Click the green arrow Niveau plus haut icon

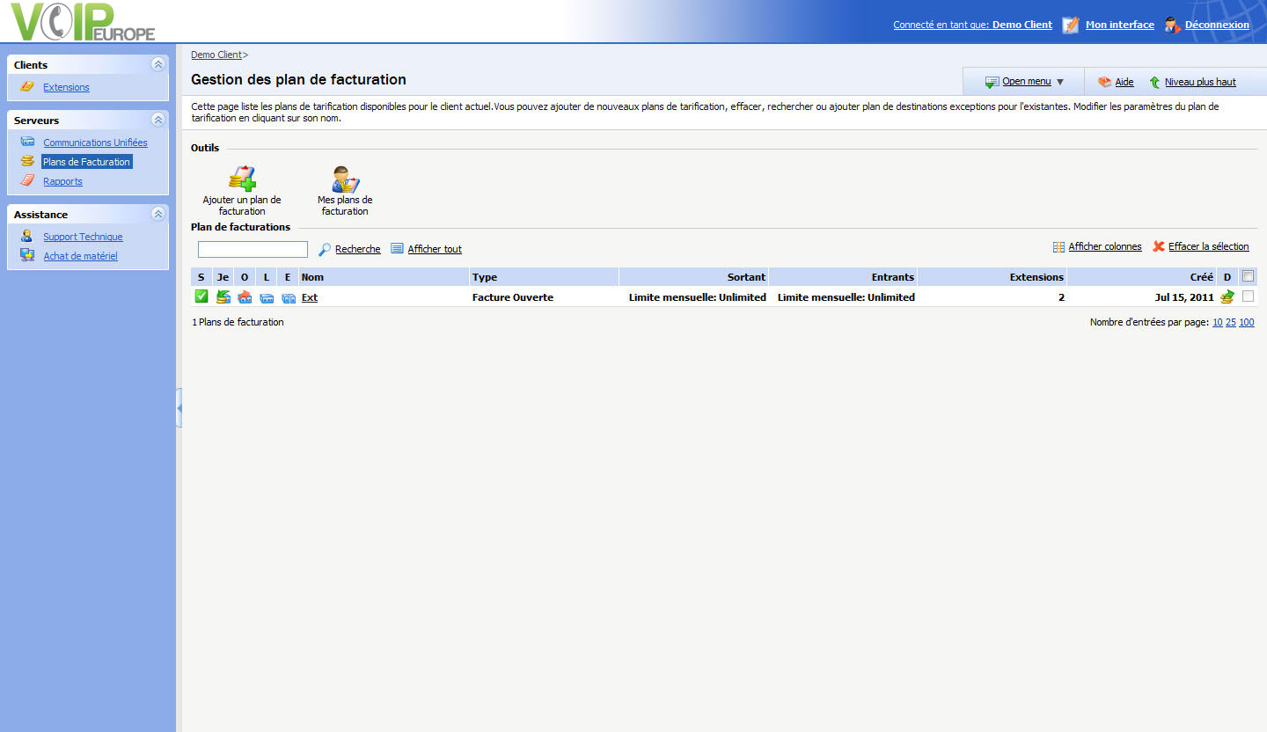[1154, 82]
